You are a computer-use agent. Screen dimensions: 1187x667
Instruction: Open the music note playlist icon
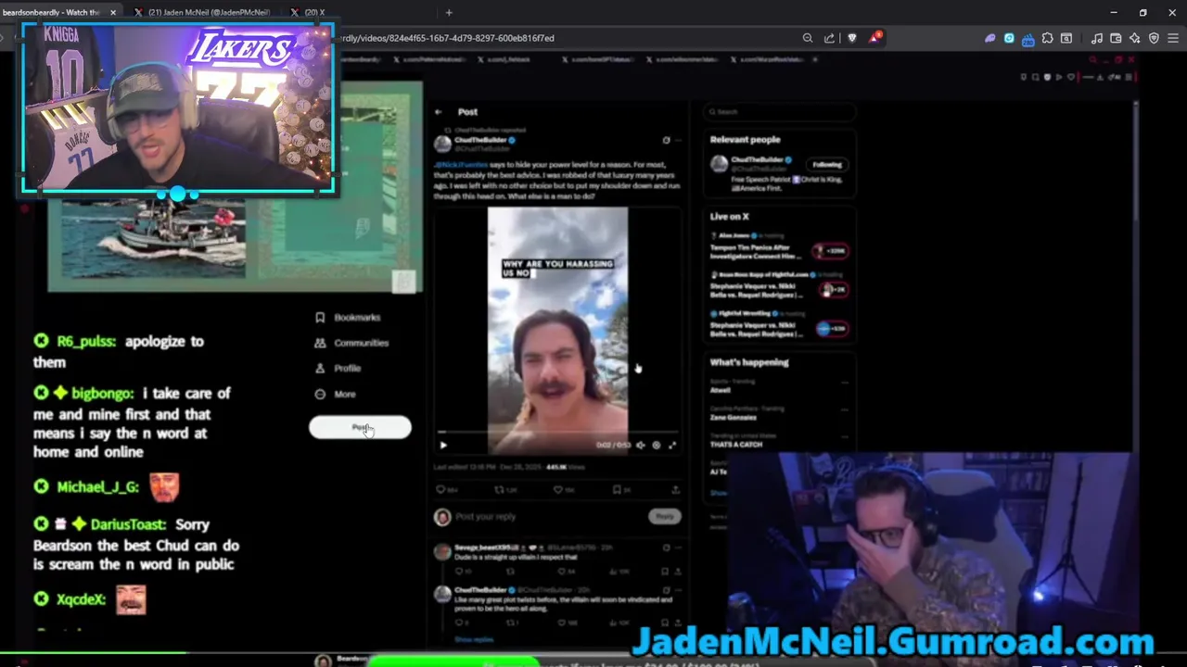point(1097,38)
